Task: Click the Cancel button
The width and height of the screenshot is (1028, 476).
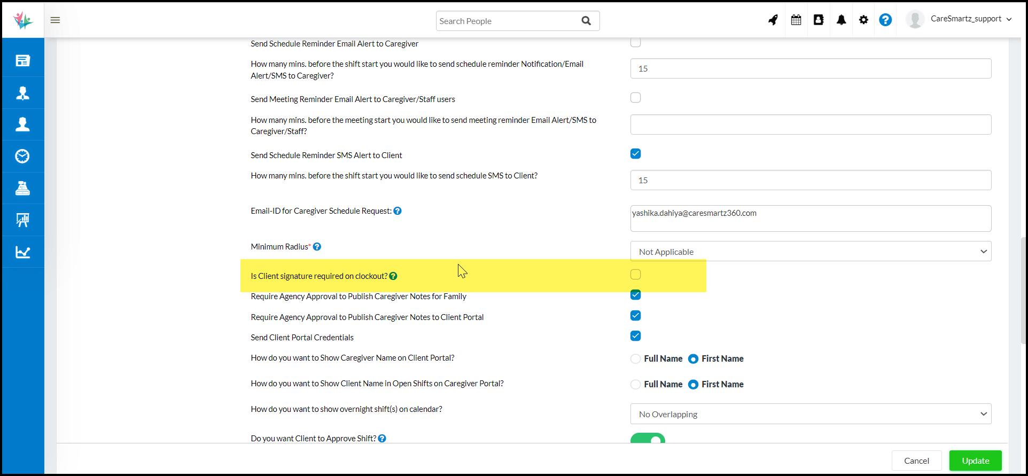Action: (916, 461)
